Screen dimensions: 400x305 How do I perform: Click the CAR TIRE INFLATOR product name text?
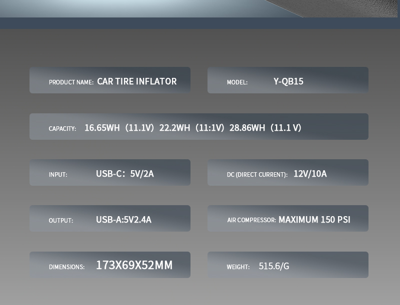[x=136, y=81]
